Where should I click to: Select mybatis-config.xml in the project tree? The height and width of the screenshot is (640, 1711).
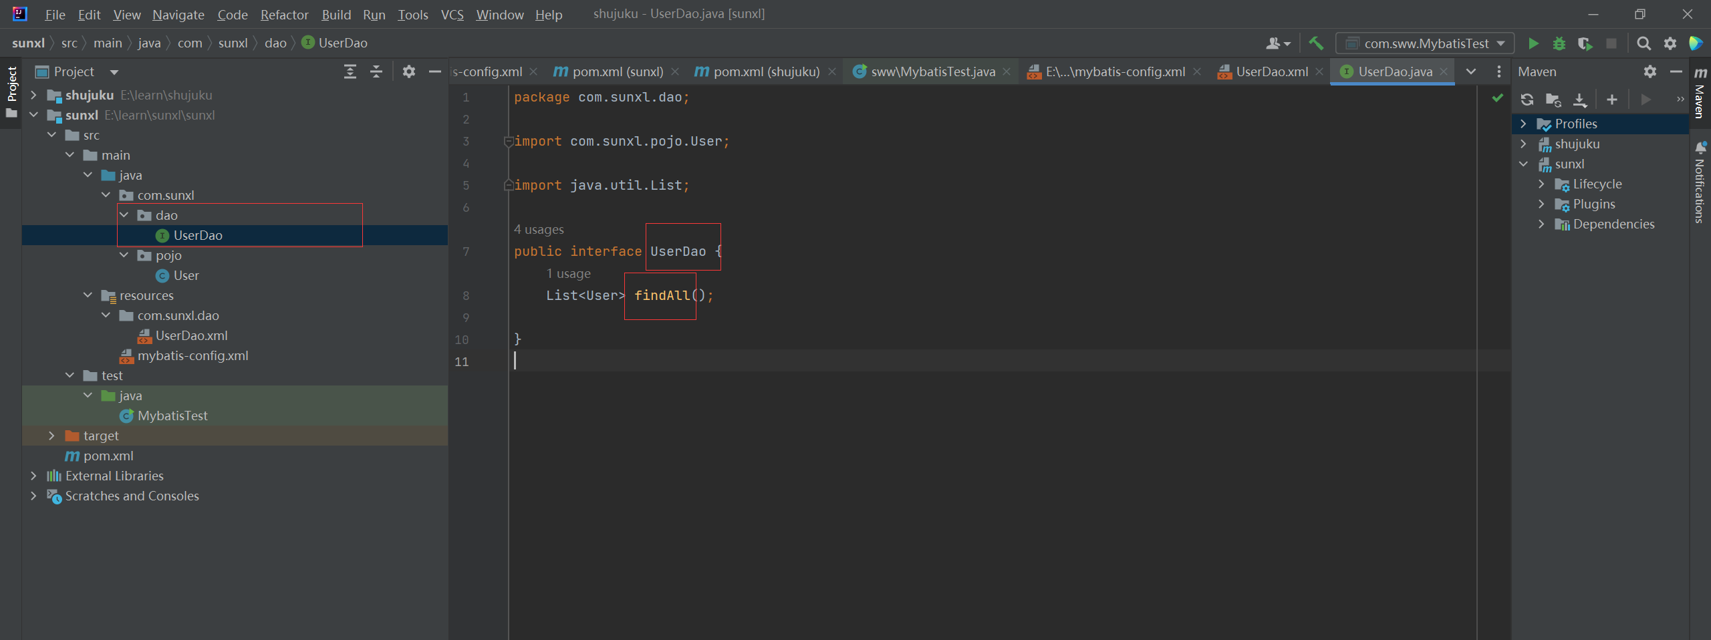click(192, 355)
